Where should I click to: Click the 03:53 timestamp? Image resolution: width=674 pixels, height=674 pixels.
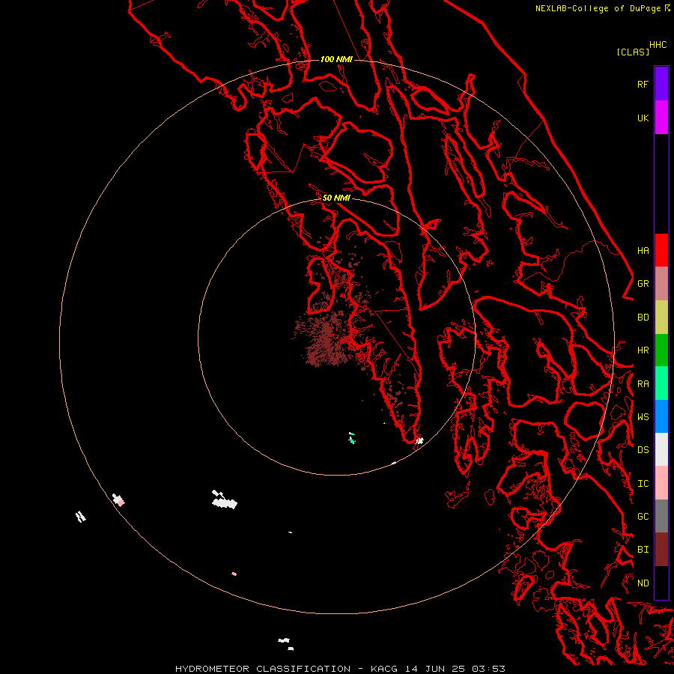pyautogui.click(x=488, y=669)
